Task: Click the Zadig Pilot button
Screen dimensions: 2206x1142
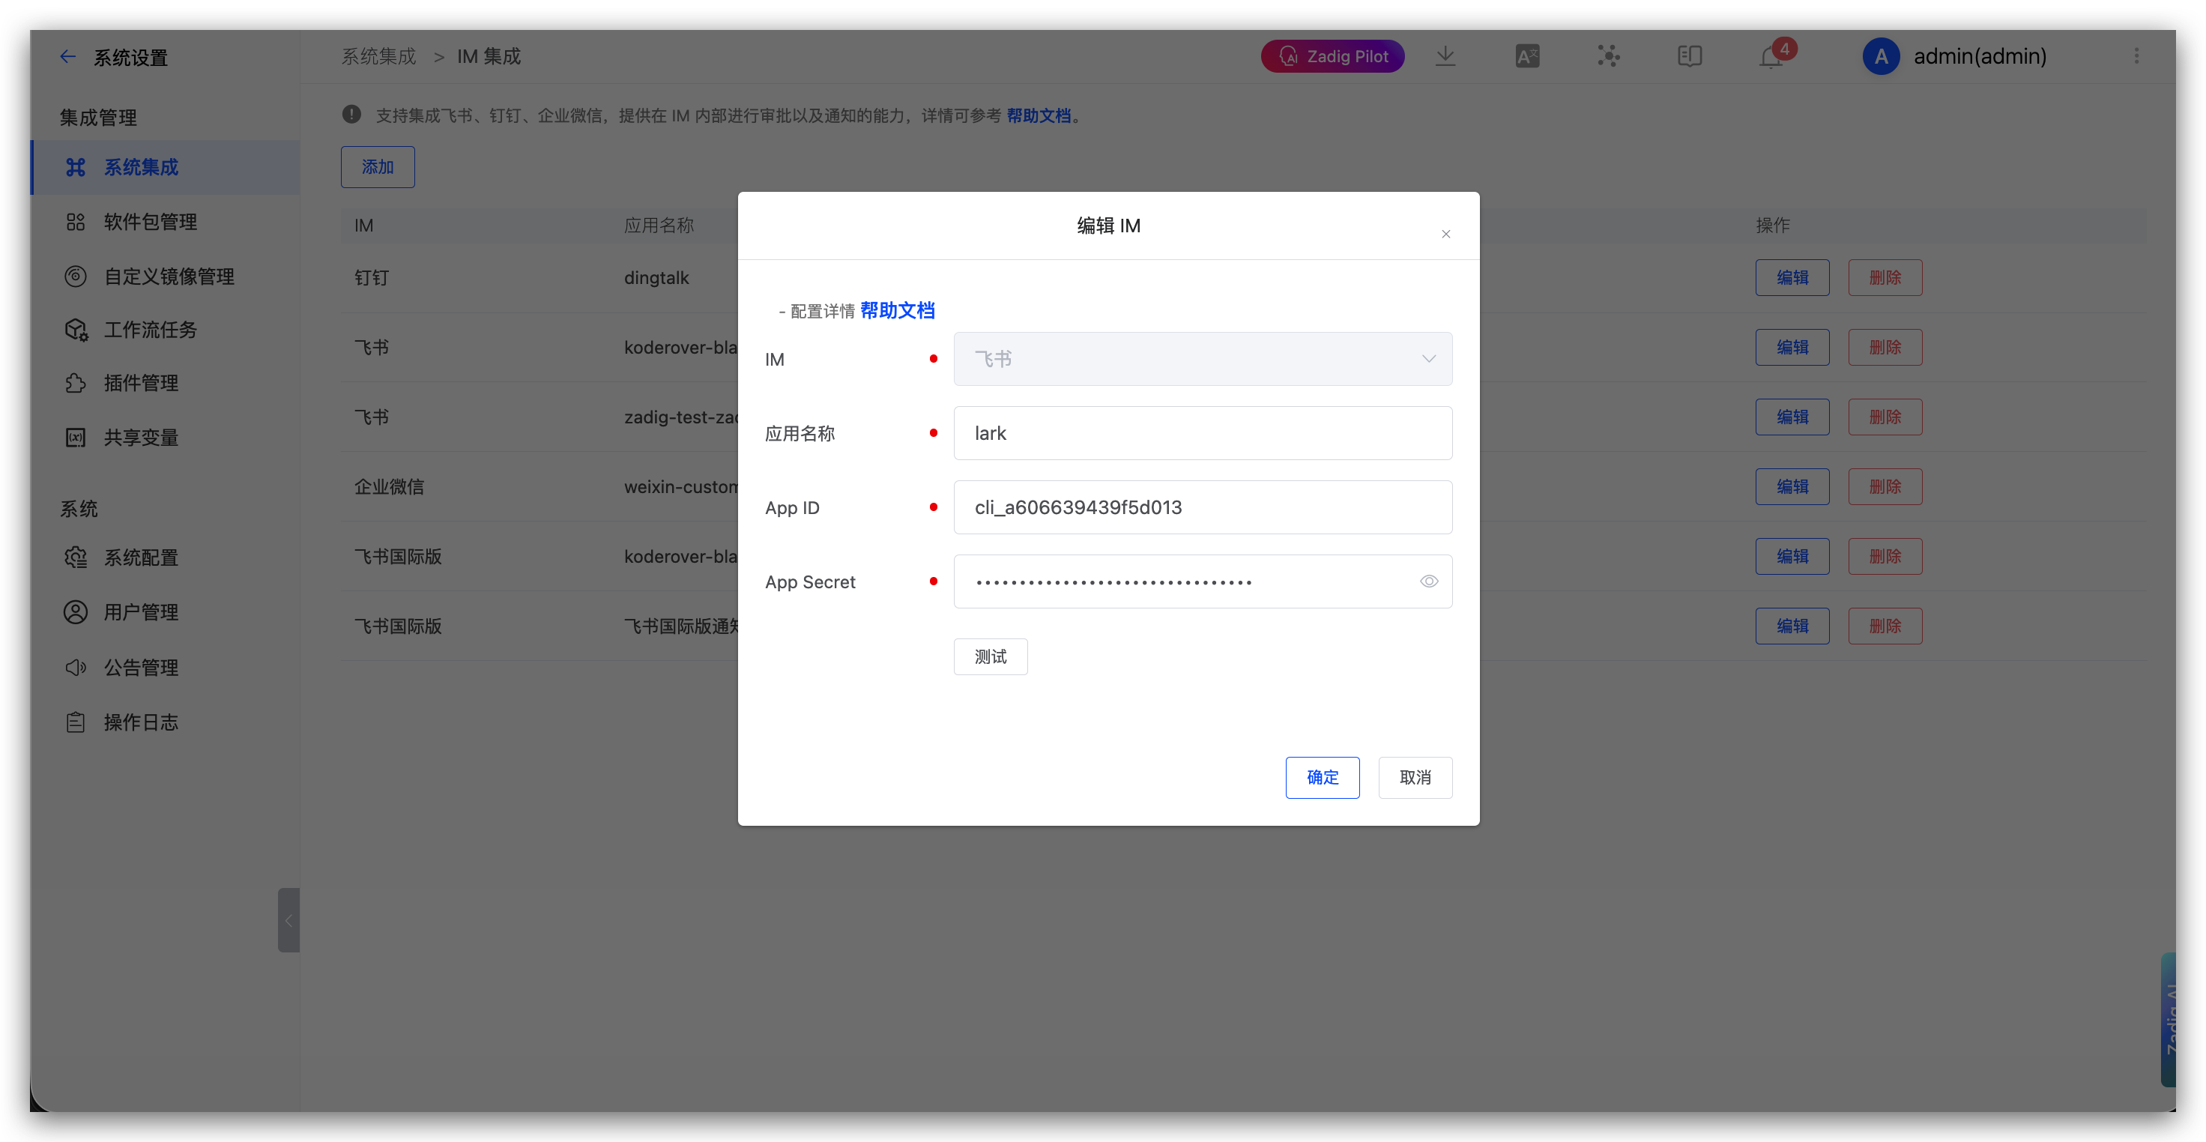Action: 1332,56
